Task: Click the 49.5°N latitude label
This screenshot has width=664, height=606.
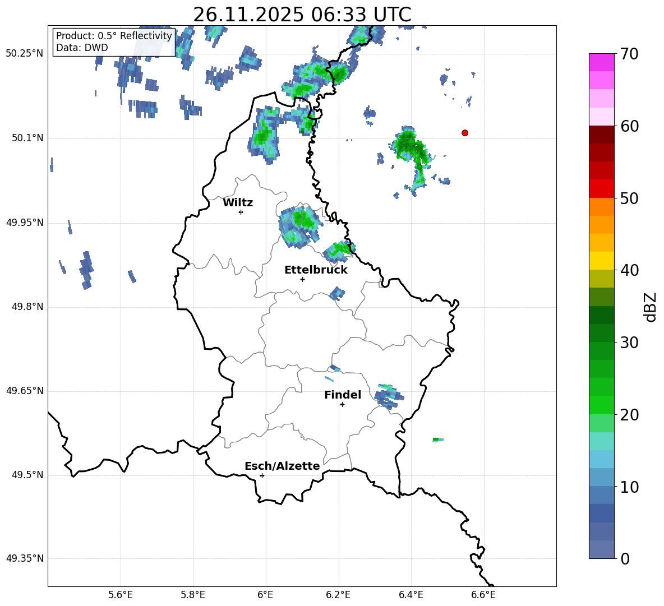Action: coord(27,475)
